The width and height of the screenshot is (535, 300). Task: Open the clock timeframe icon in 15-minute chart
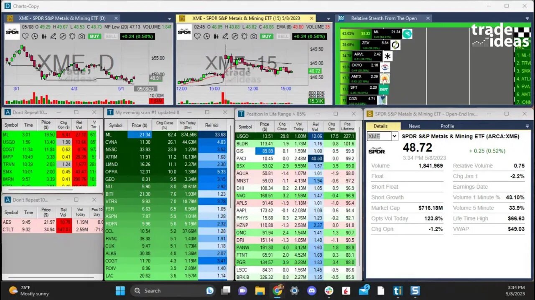[206, 36]
